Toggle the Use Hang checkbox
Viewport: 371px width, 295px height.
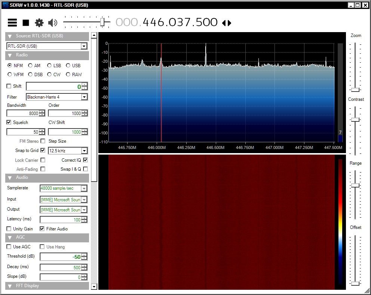42,246
